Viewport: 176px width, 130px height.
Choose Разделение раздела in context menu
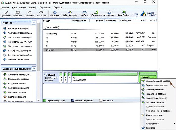pyautogui.click(x=158, y=94)
